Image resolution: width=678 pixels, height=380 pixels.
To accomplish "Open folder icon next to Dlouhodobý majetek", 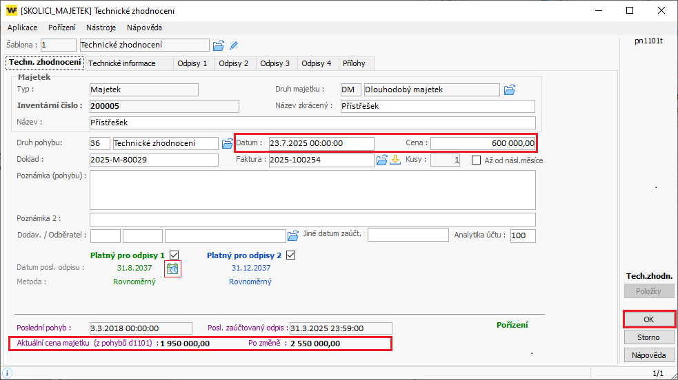I will tap(510, 89).
